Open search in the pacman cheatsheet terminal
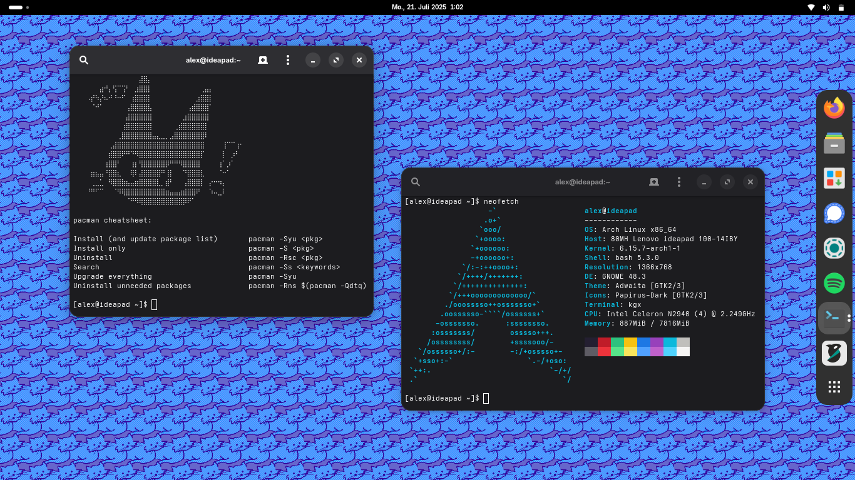This screenshot has width=855, height=480. point(84,60)
